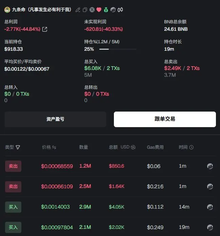Viewport: 220px width, 236px height.
Task: Click the wallet avatar thumbnail
Action: tap(7, 10)
